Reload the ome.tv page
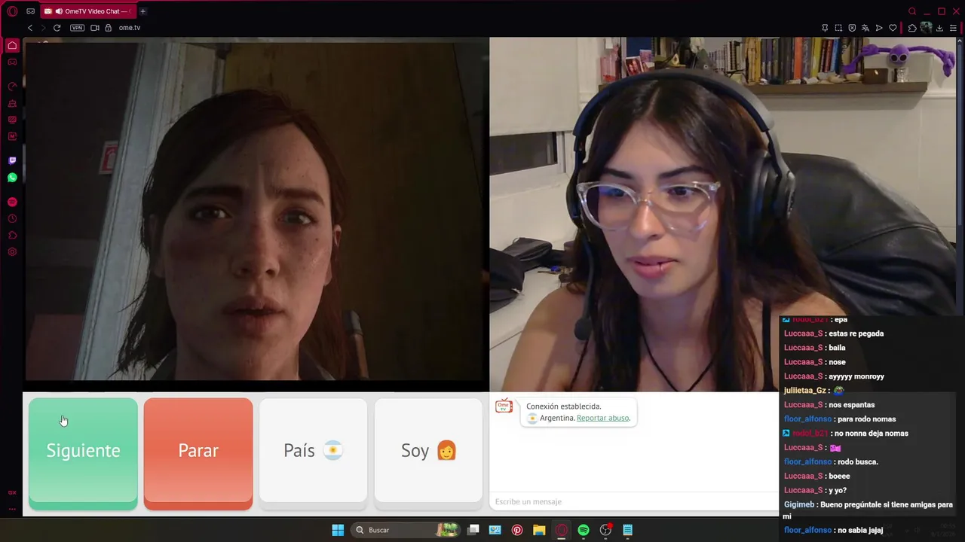Viewport: 965px width, 542px height. point(57,28)
